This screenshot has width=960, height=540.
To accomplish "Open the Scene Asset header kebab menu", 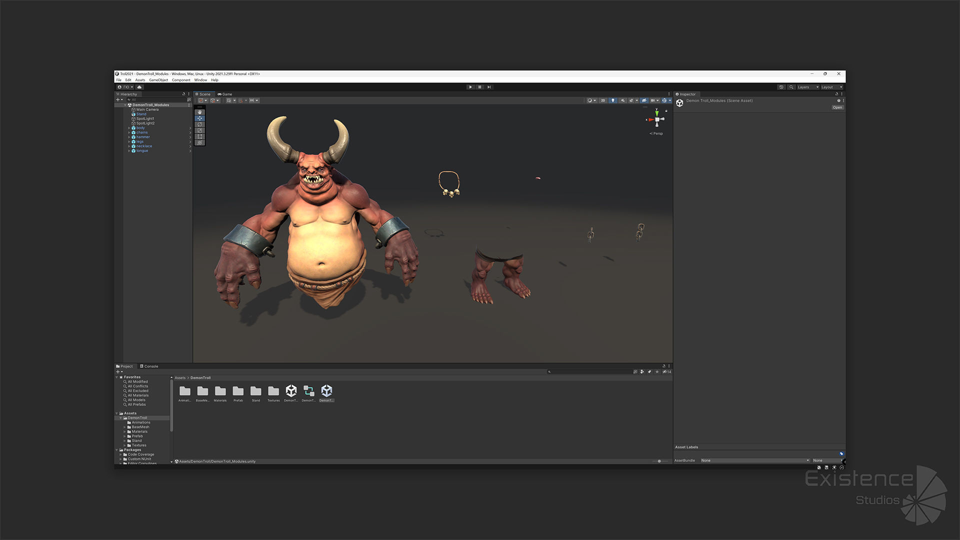I will [843, 100].
